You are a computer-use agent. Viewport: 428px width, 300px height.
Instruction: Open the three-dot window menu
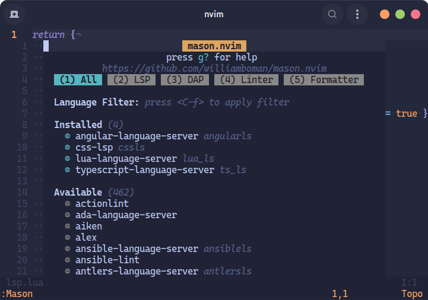pos(357,14)
